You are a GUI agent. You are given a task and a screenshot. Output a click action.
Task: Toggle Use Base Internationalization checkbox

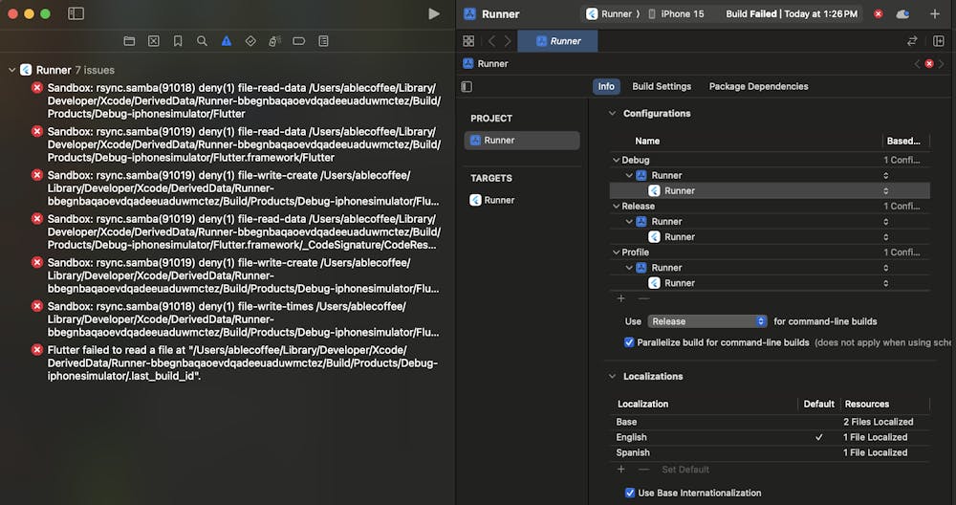(630, 493)
